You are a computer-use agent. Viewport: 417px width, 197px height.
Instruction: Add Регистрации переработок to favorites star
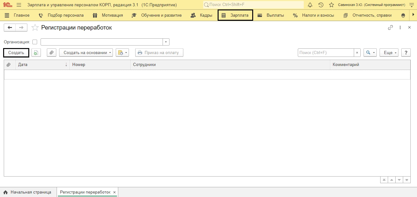point(36,28)
